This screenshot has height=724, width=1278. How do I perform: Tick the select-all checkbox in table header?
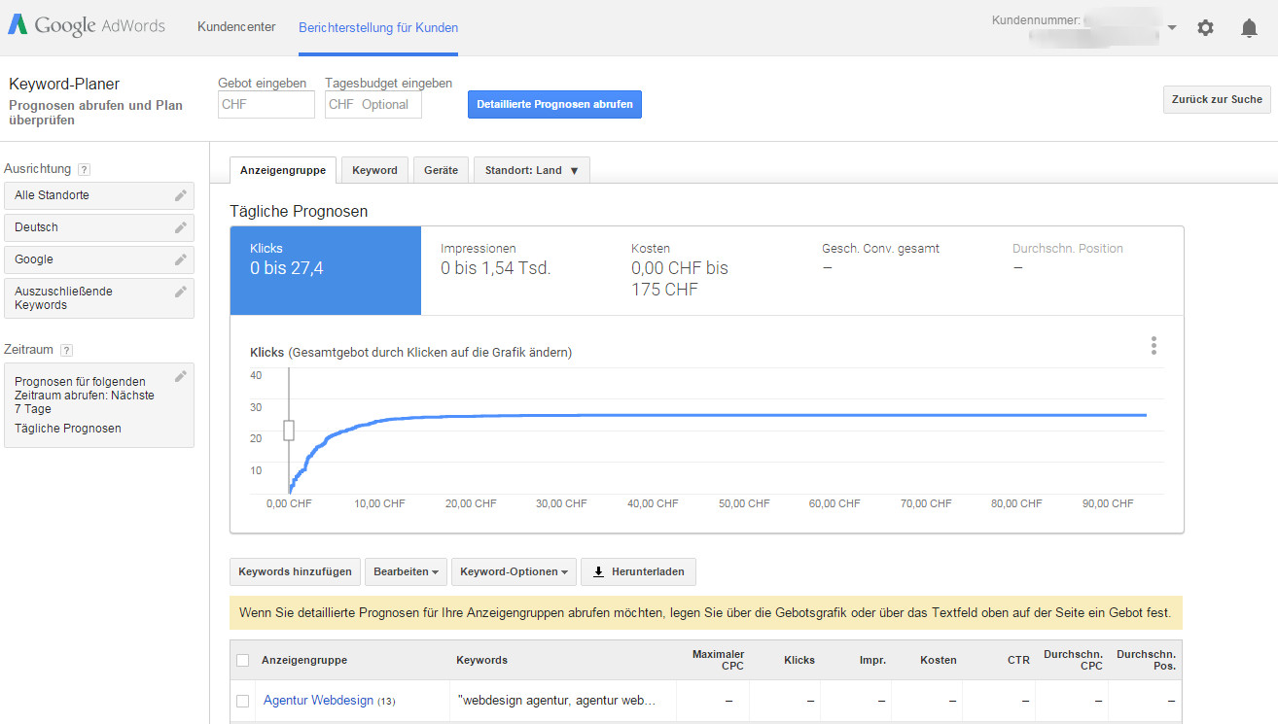(x=242, y=660)
